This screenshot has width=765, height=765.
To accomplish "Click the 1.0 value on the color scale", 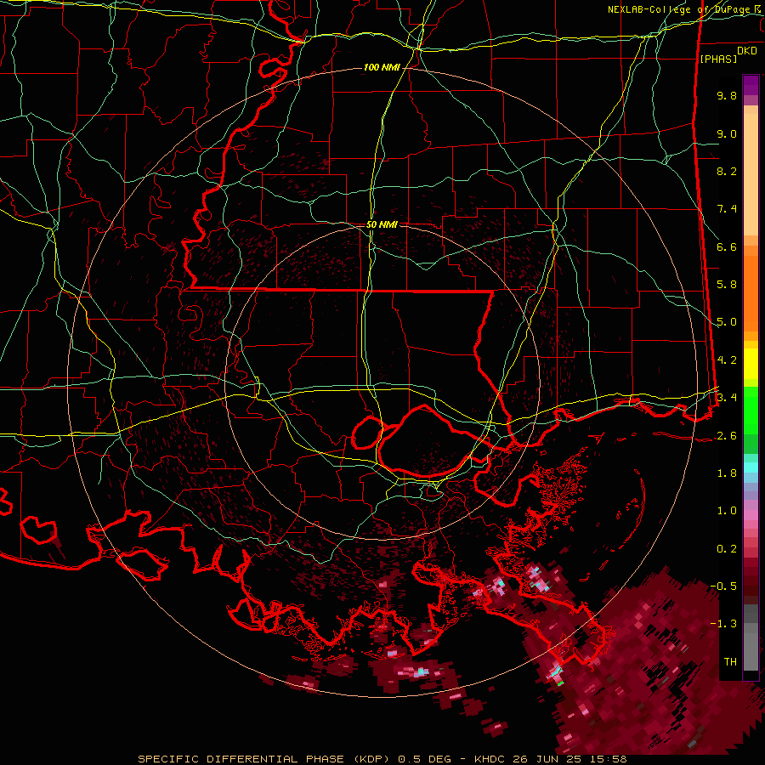I will [727, 511].
